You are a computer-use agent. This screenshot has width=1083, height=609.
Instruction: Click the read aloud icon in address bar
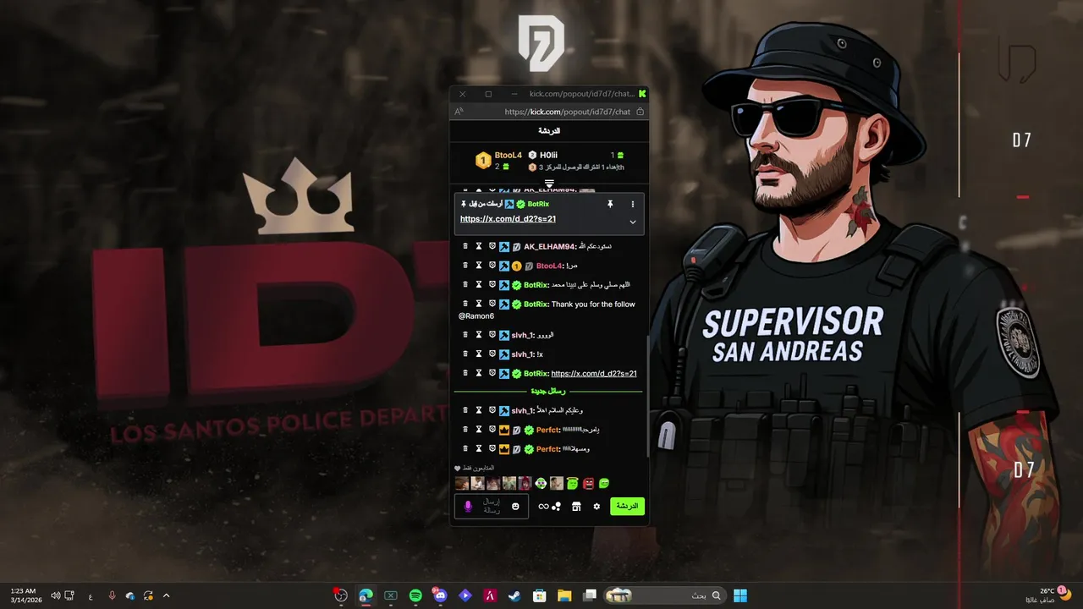coord(459,112)
